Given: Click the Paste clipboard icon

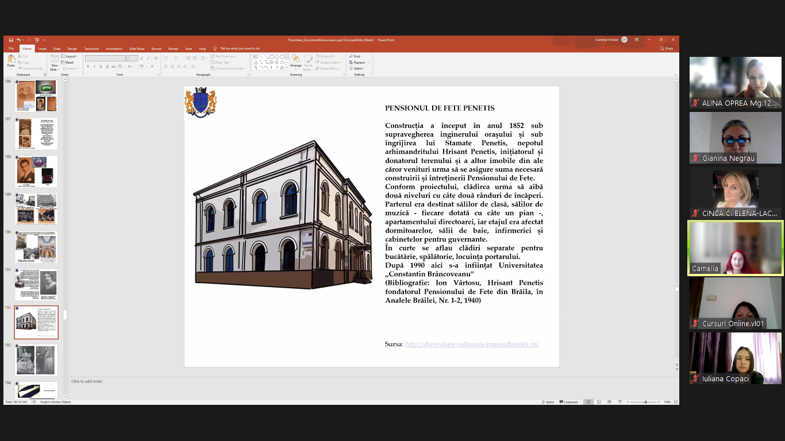Looking at the screenshot, I should 11,59.
